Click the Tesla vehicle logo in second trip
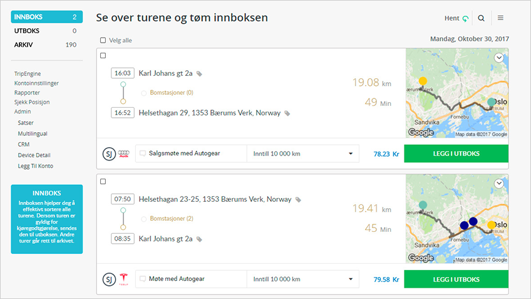 123,279
